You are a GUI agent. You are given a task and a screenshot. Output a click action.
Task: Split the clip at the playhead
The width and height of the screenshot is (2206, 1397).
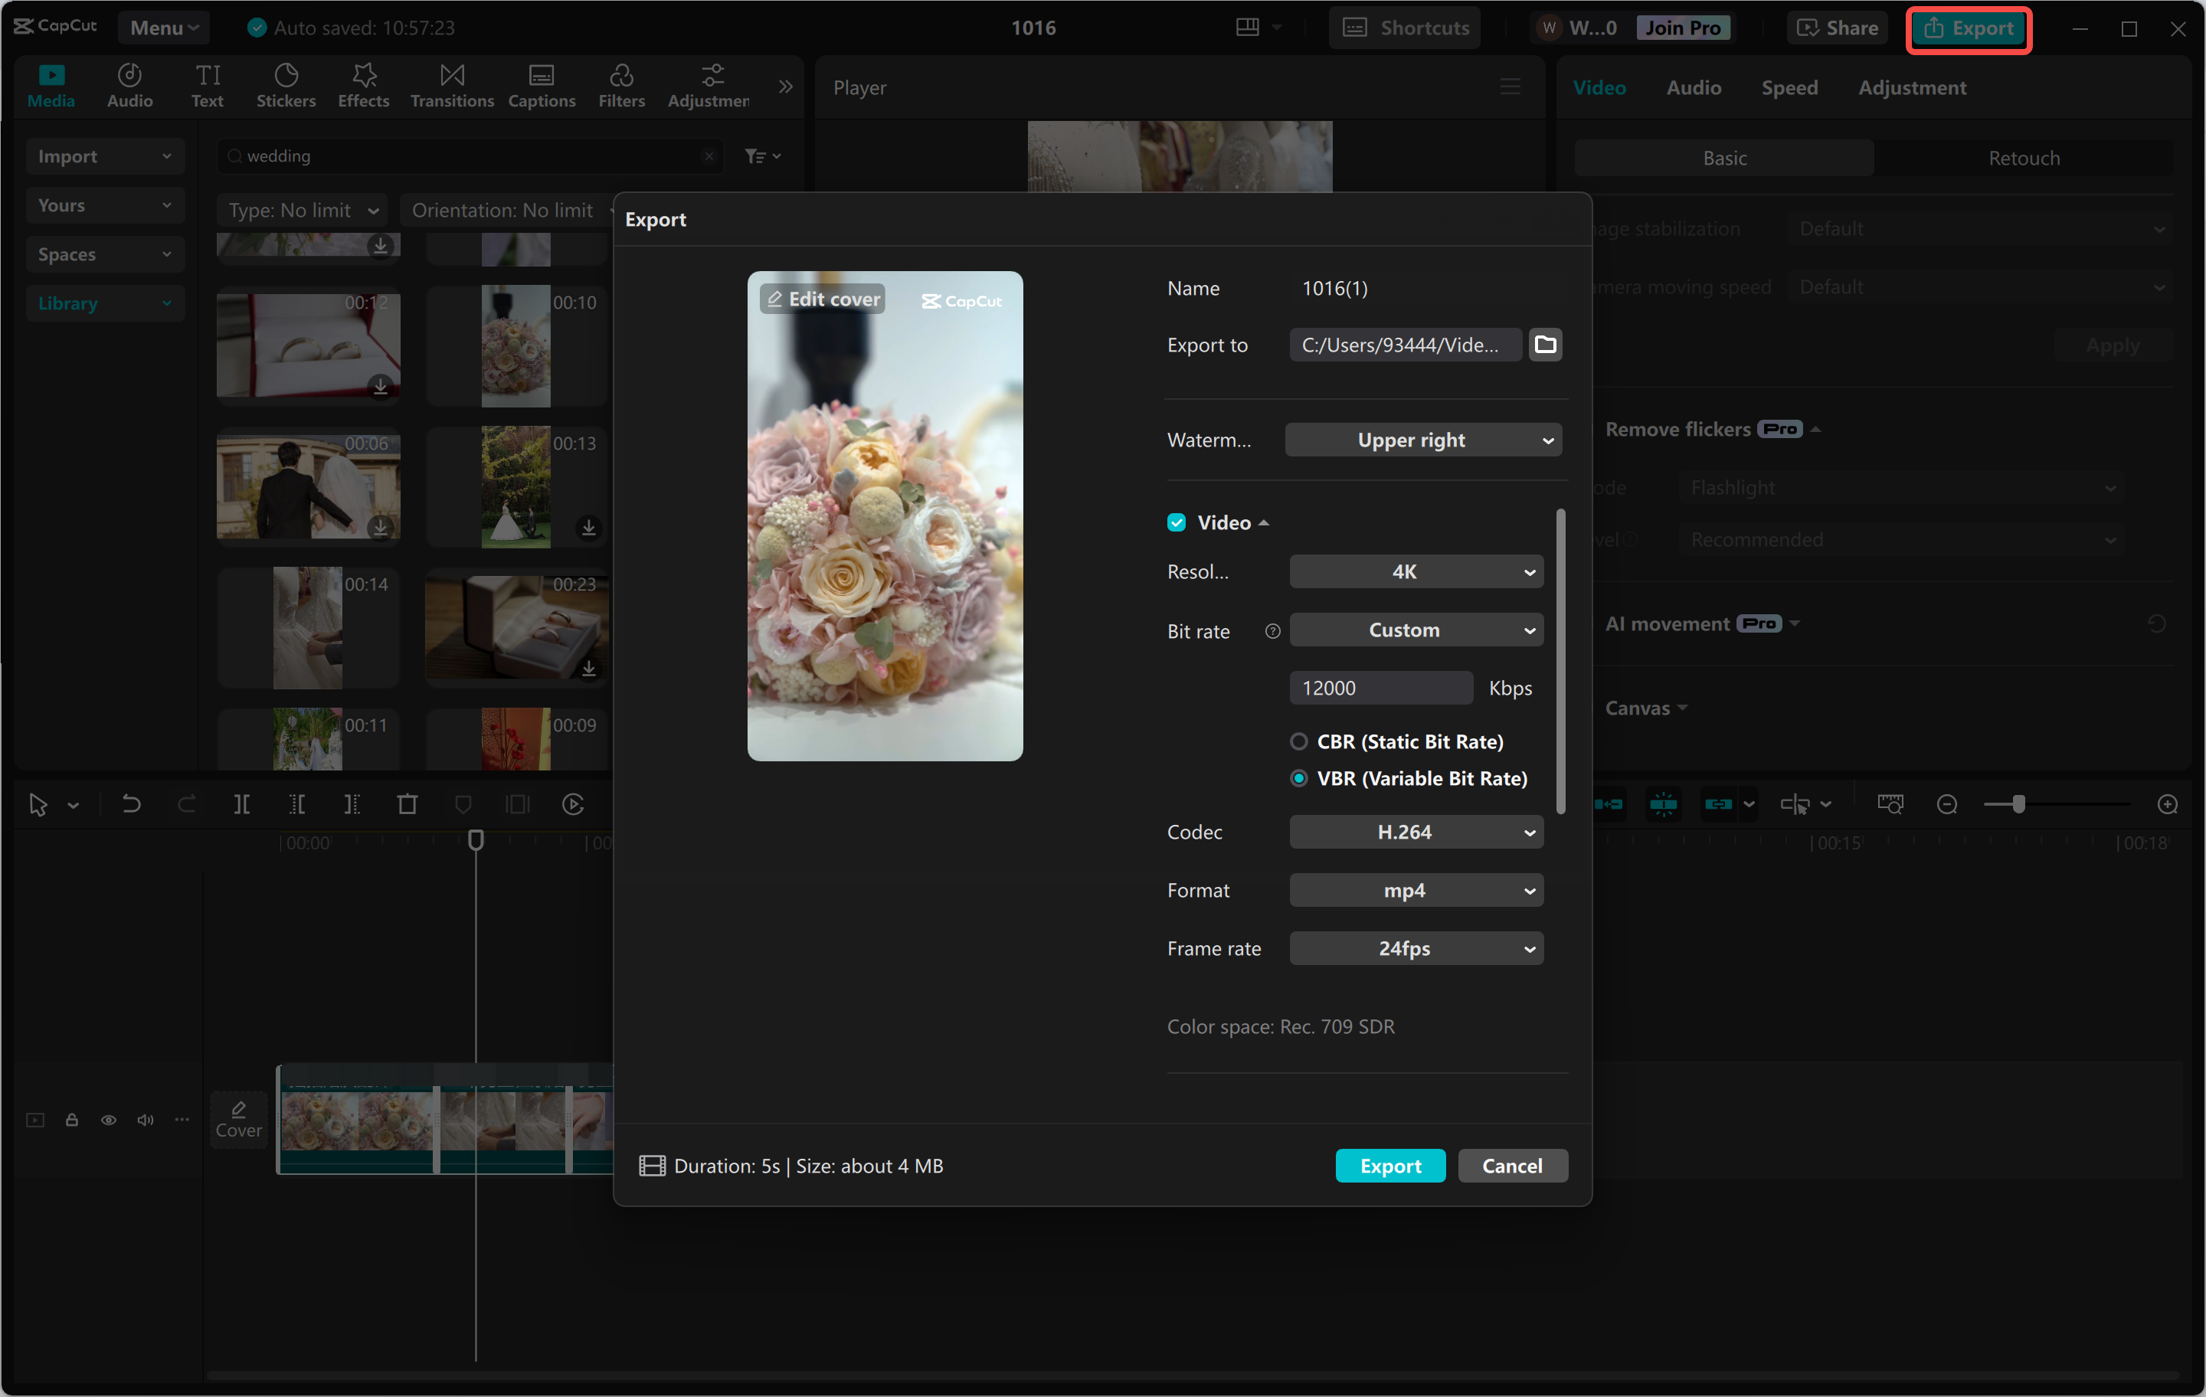click(x=243, y=803)
